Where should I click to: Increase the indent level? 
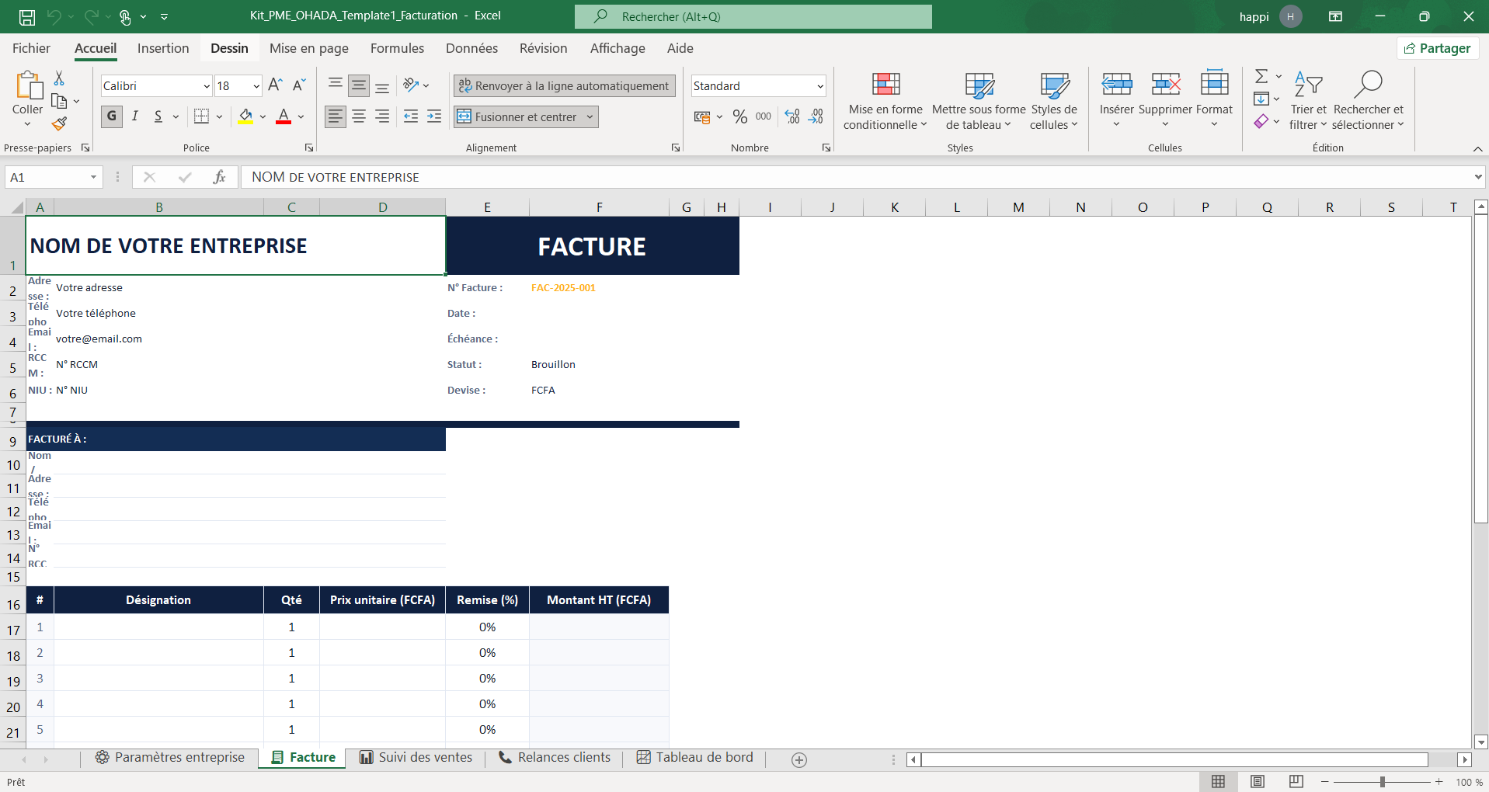(434, 116)
